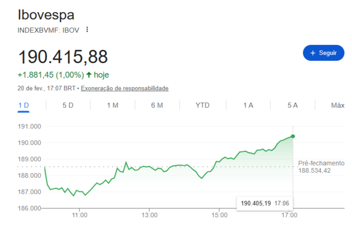Click the INDEXBVMF: IBOV ticker text
The height and width of the screenshot is (226, 352).
(x=48, y=30)
